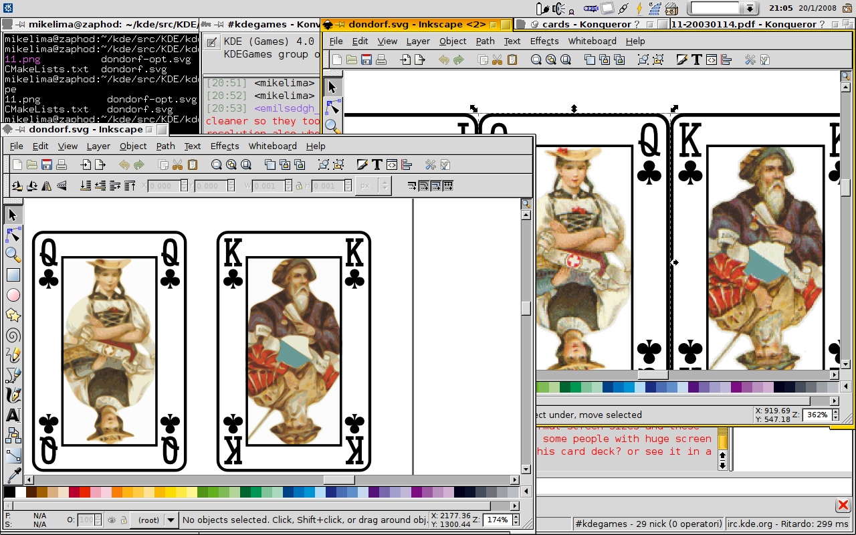
Task: Open Help menu in Inkscape <2> window
Action: (x=635, y=41)
